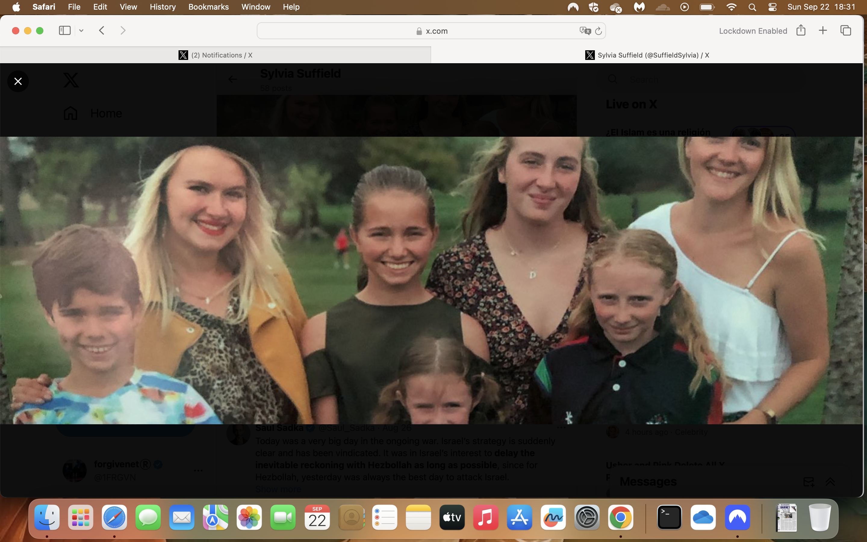This screenshot has height=542, width=867.
Task: Open Freeform from the Dock
Action: tap(553, 517)
